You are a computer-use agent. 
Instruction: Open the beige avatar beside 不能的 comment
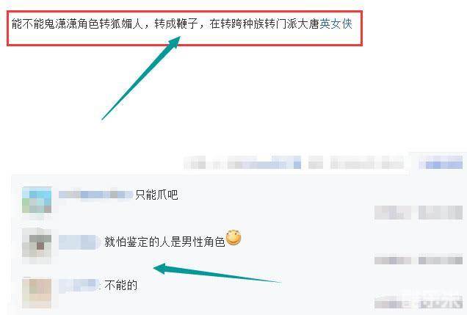click(x=37, y=293)
